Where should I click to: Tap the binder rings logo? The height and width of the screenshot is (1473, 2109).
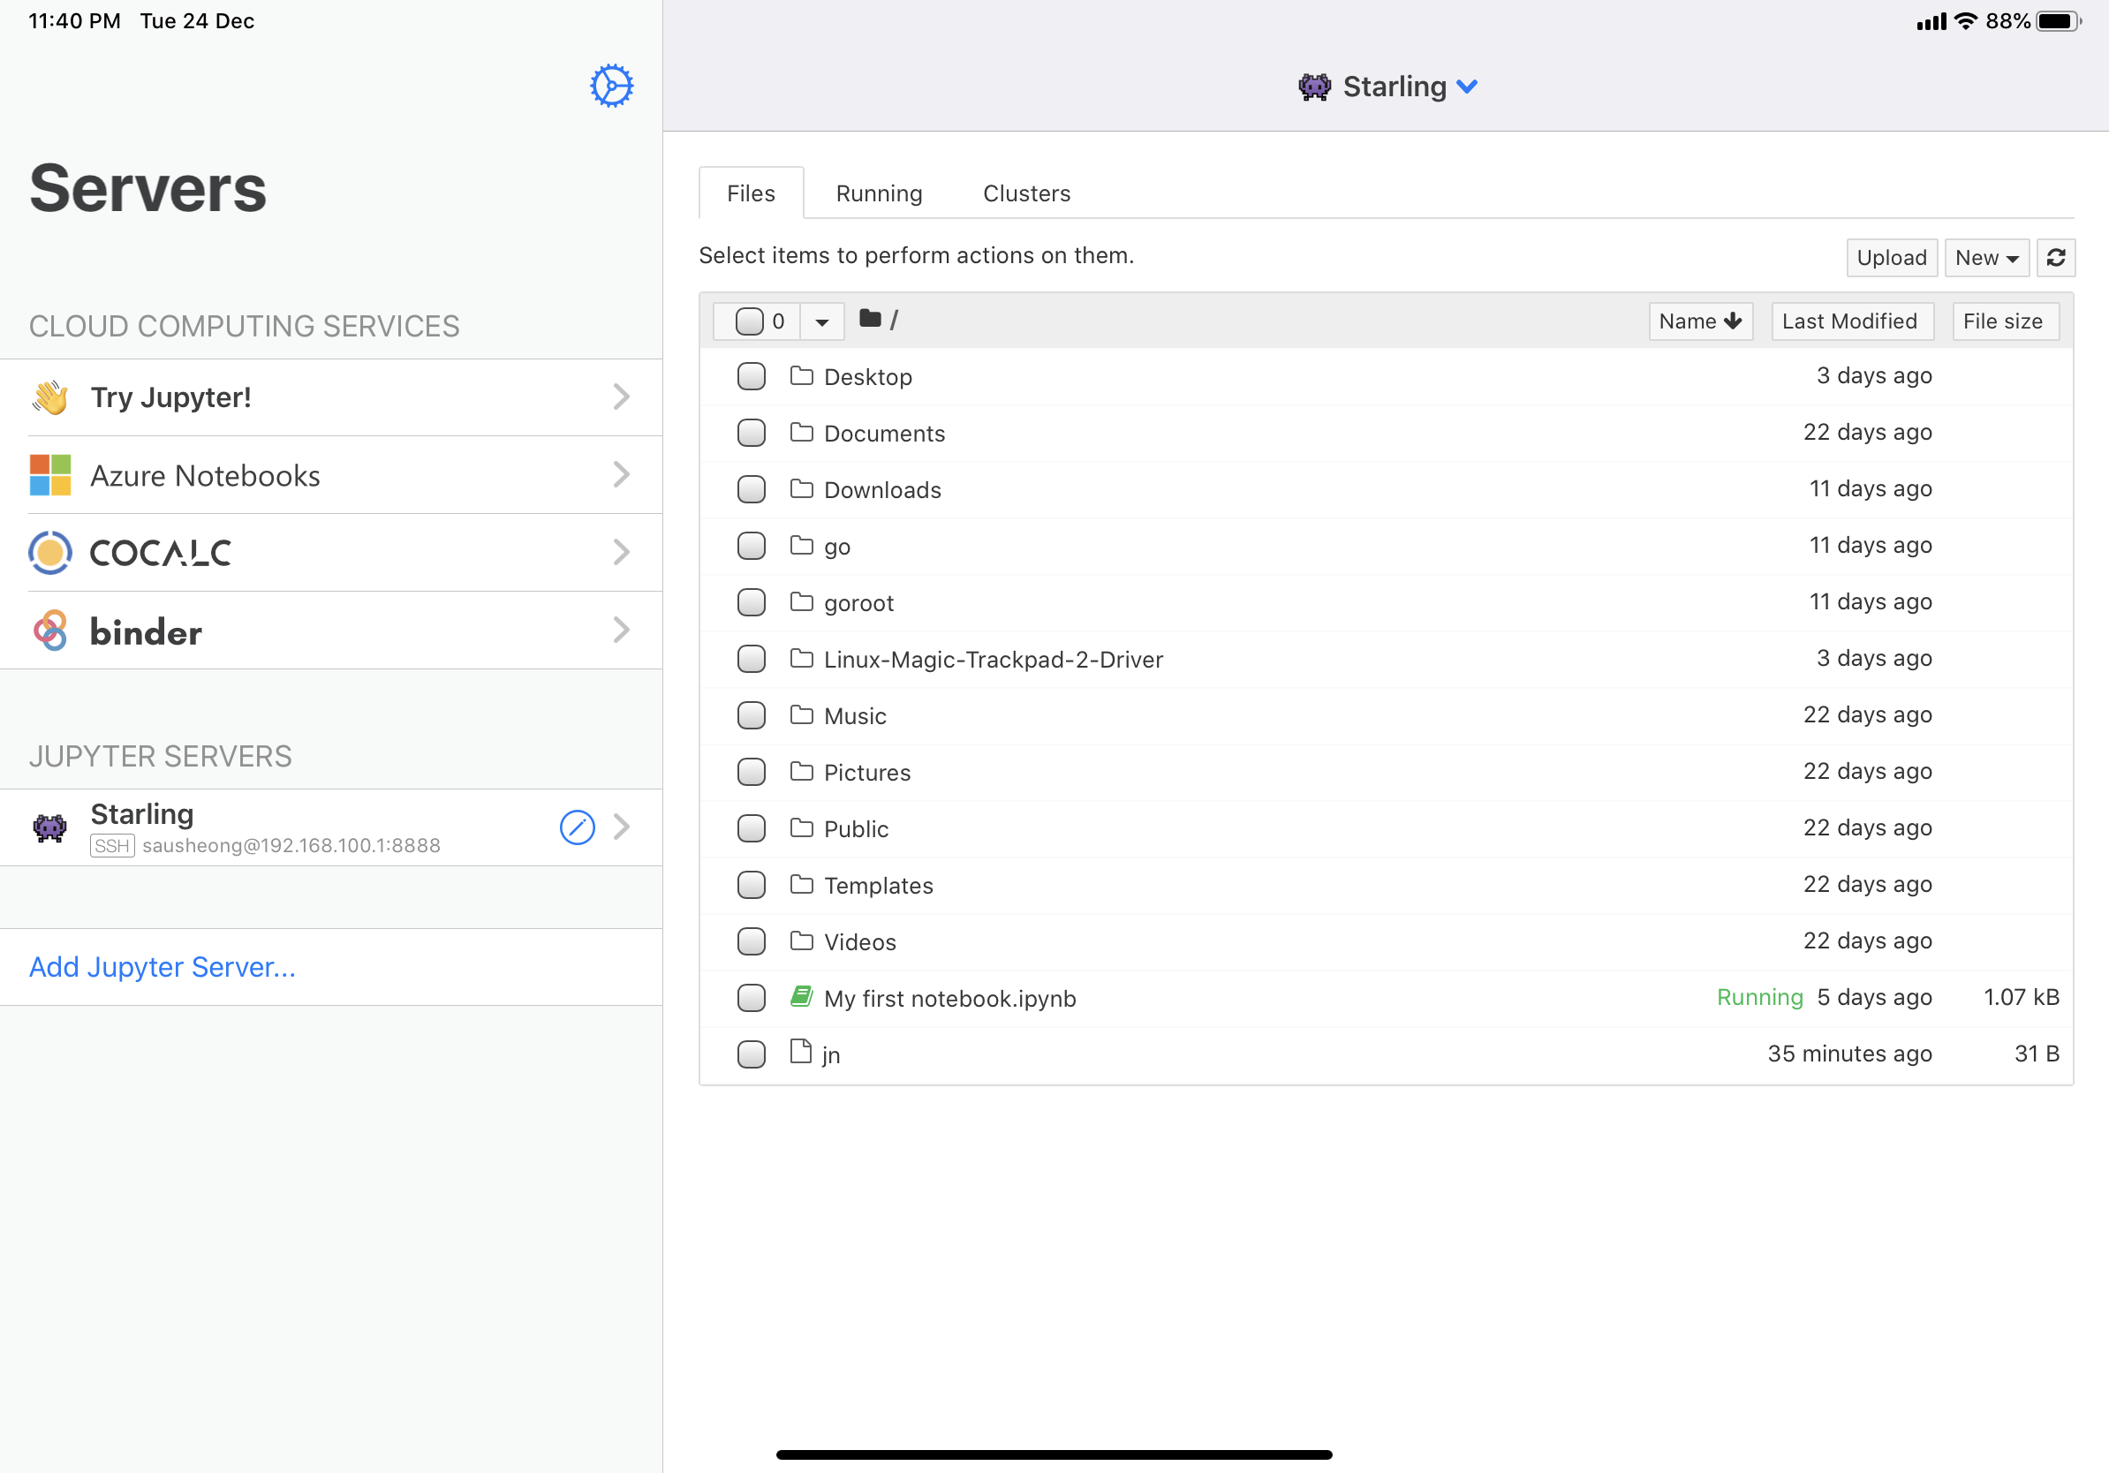tap(50, 630)
